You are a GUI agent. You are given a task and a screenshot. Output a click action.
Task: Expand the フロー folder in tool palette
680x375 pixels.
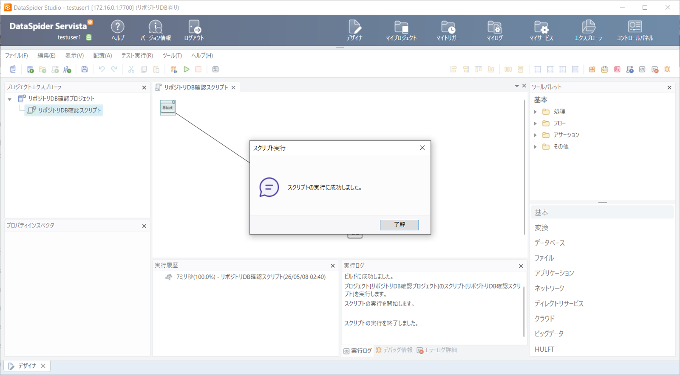pyautogui.click(x=535, y=123)
